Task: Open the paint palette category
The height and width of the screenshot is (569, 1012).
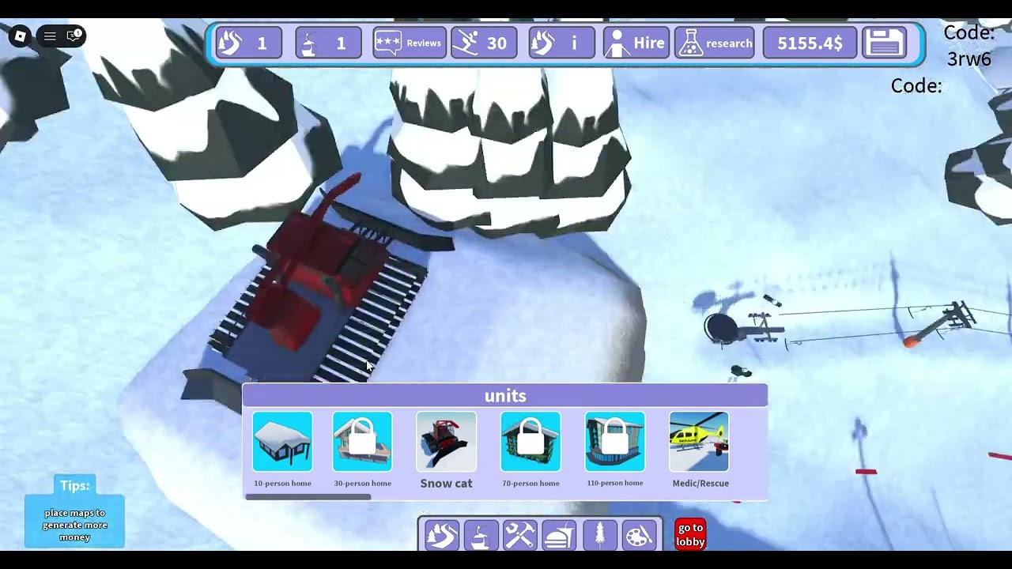Action: point(638,537)
